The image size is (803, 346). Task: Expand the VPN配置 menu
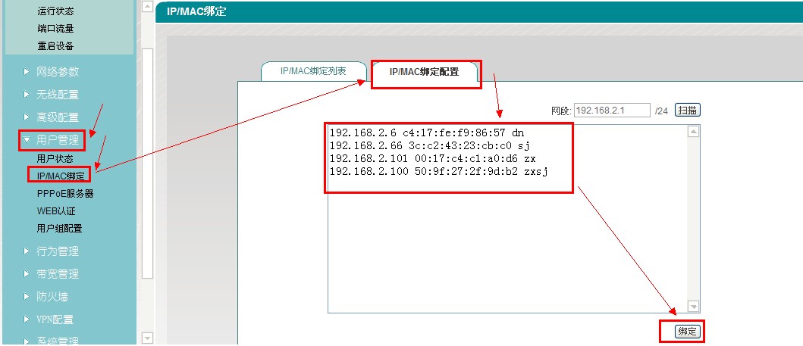(55, 320)
